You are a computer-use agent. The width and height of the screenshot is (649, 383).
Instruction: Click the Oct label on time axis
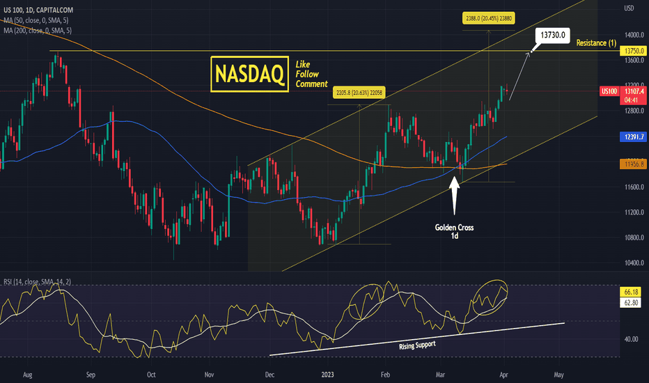[x=151, y=375]
